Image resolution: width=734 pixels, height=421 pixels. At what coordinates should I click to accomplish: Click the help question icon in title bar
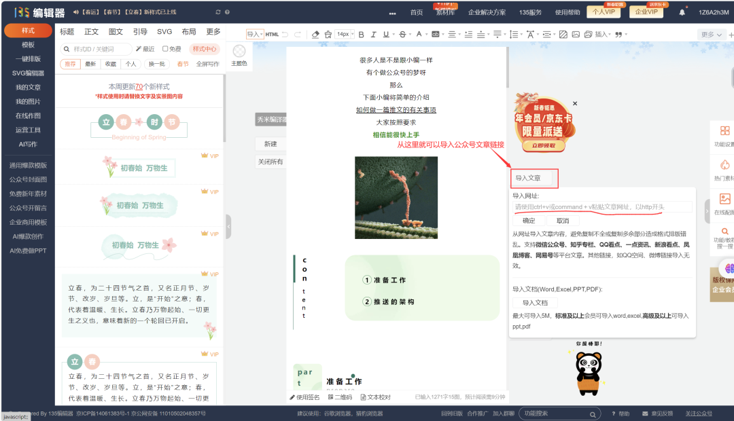click(x=227, y=12)
